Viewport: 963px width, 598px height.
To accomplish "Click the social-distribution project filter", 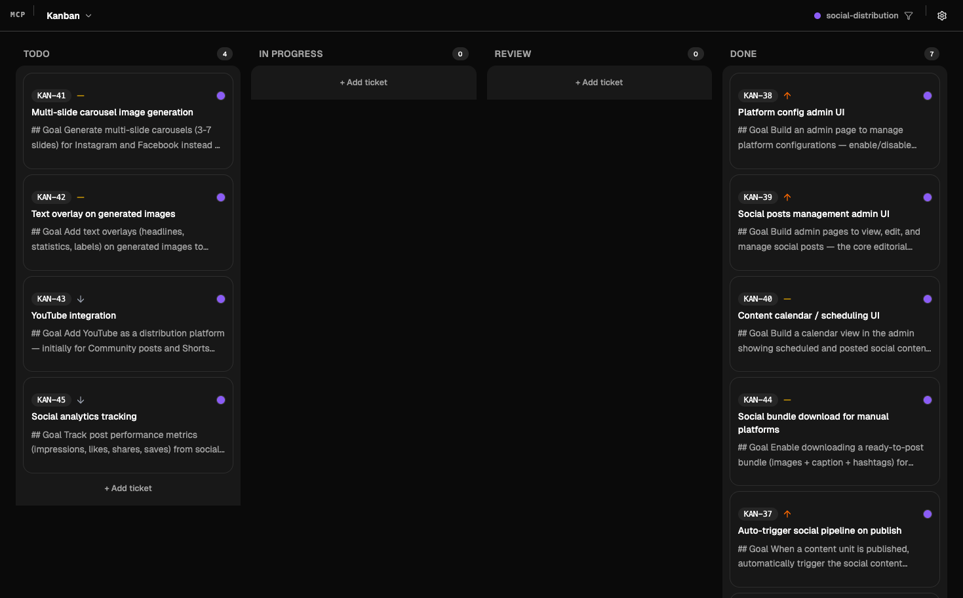I will pos(856,16).
